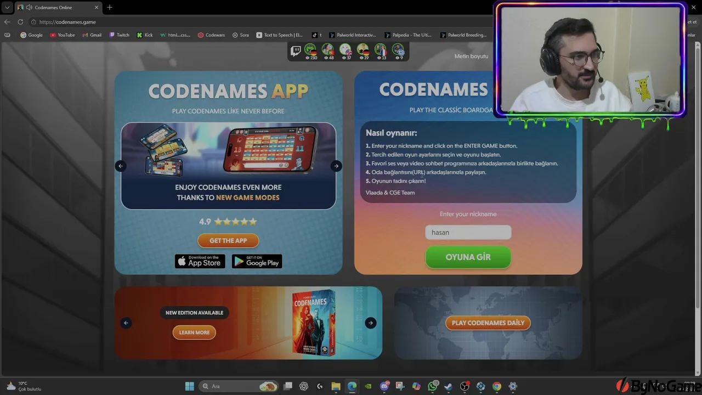Screen dimensions: 702x395
Task: Click the GET THE APP button
Action: (228, 240)
